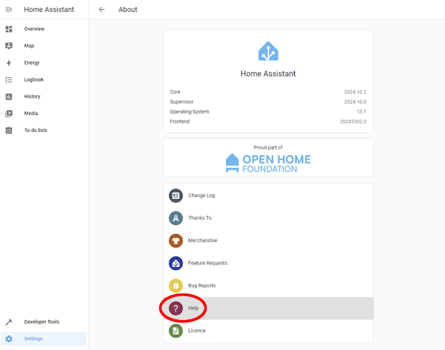Image resolution: width=445 pixels, height=350 pixels.
Task: Click the Home Assistant logo icon
Action: (268, 51)
